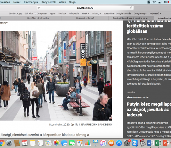171x148 pixels.
Task: Open Photos from the Dock
Action: [x=56, y=143]
